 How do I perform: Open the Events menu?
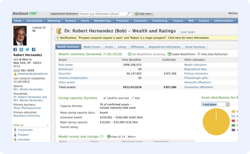tap(86, 21)
